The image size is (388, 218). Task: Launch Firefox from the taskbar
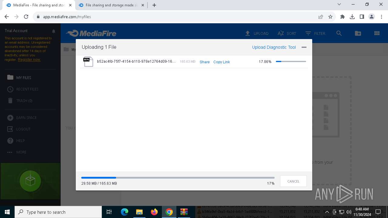(154, 212)
